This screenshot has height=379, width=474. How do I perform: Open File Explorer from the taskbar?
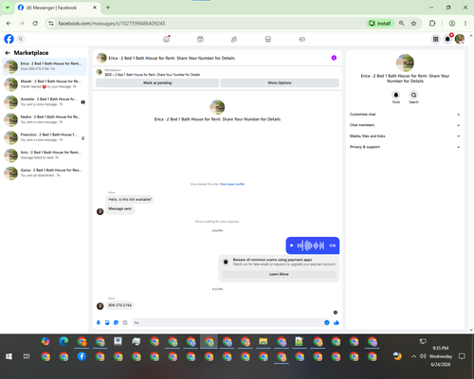(x=264, y=341)
